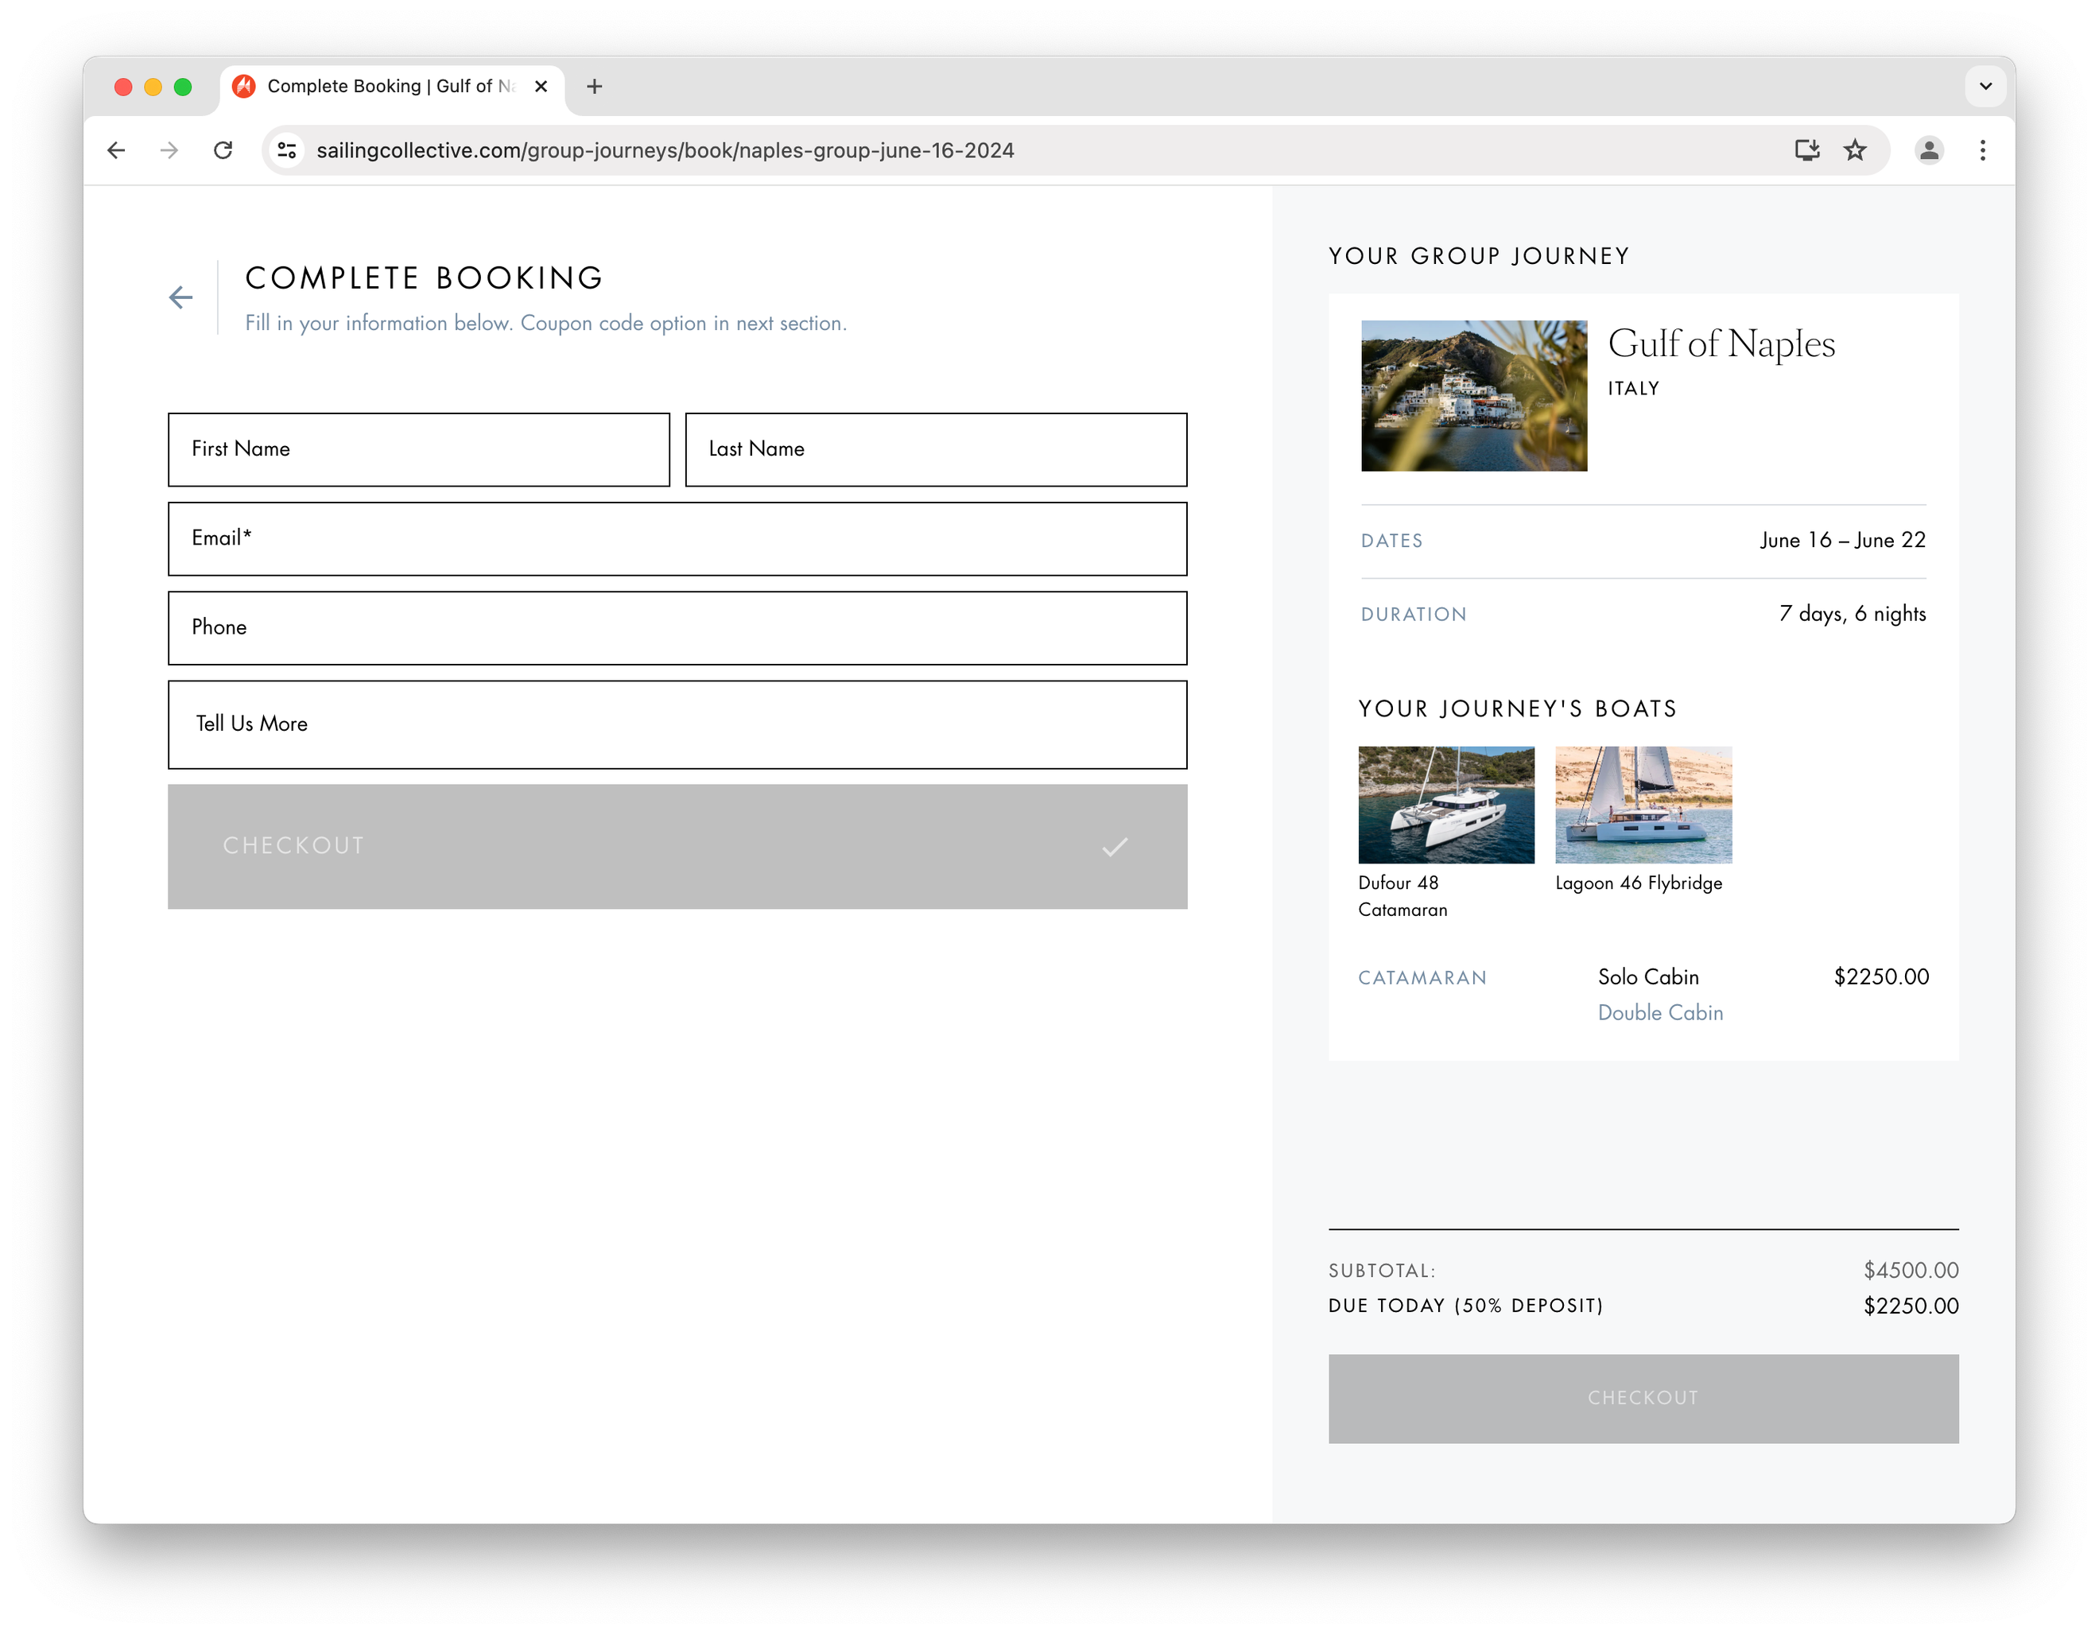Reload the page with refresh icon
This screenshot has width=2099, height=1634.
(x=223, y=150)
